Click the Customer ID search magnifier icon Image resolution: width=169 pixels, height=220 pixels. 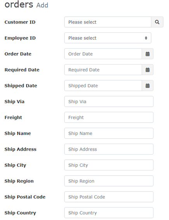click(157, 22)
